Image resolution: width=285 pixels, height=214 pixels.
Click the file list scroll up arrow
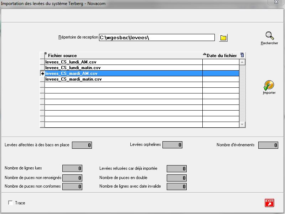click(242, 62)
